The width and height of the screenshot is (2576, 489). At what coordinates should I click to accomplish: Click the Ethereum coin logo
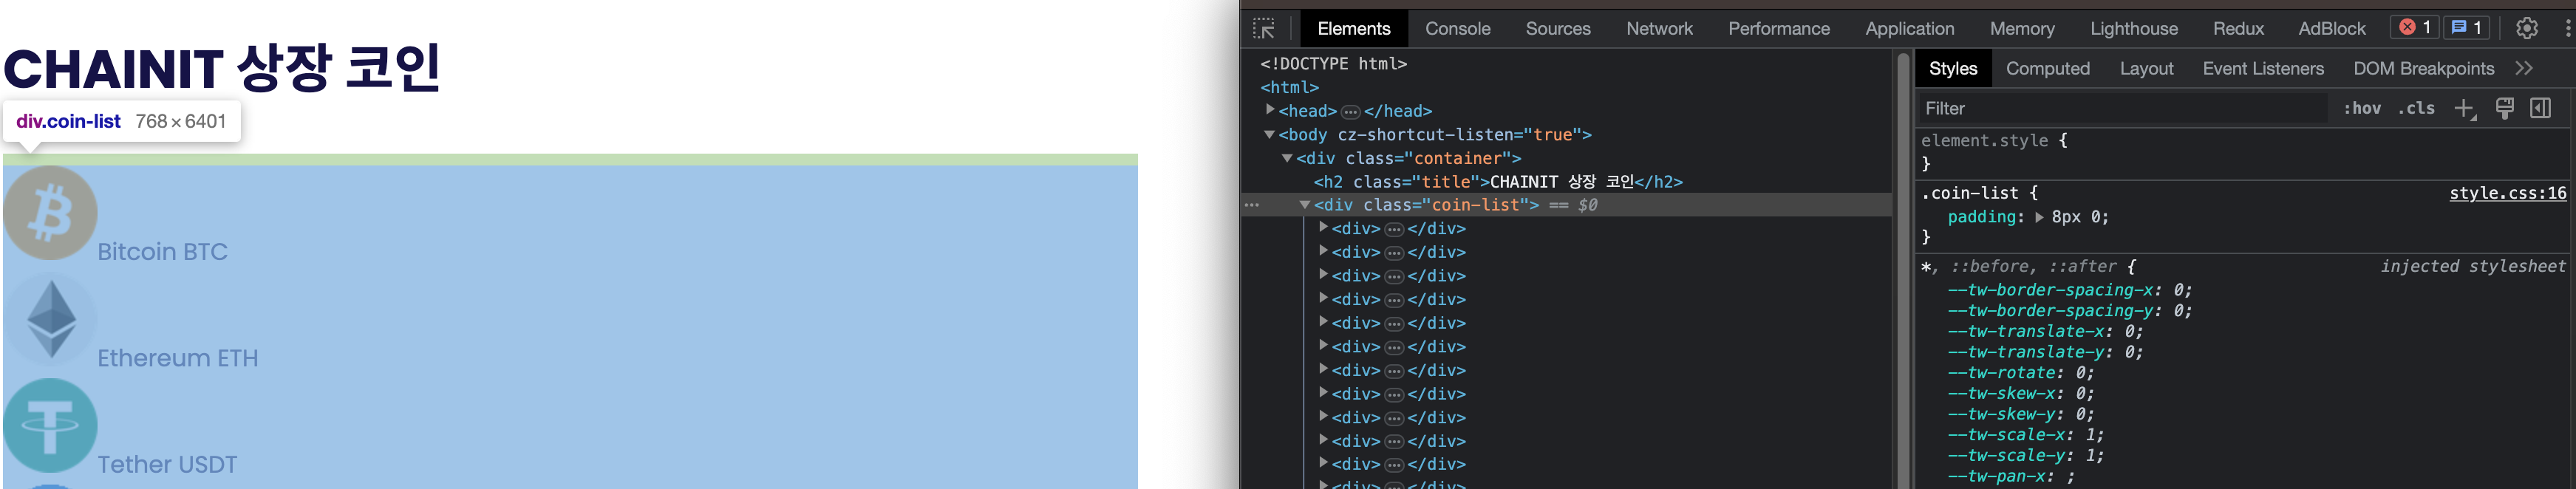coord(50,319)
